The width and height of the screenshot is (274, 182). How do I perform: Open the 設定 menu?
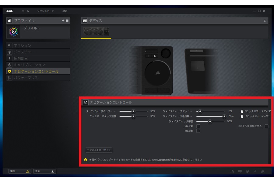coord(65,11)
